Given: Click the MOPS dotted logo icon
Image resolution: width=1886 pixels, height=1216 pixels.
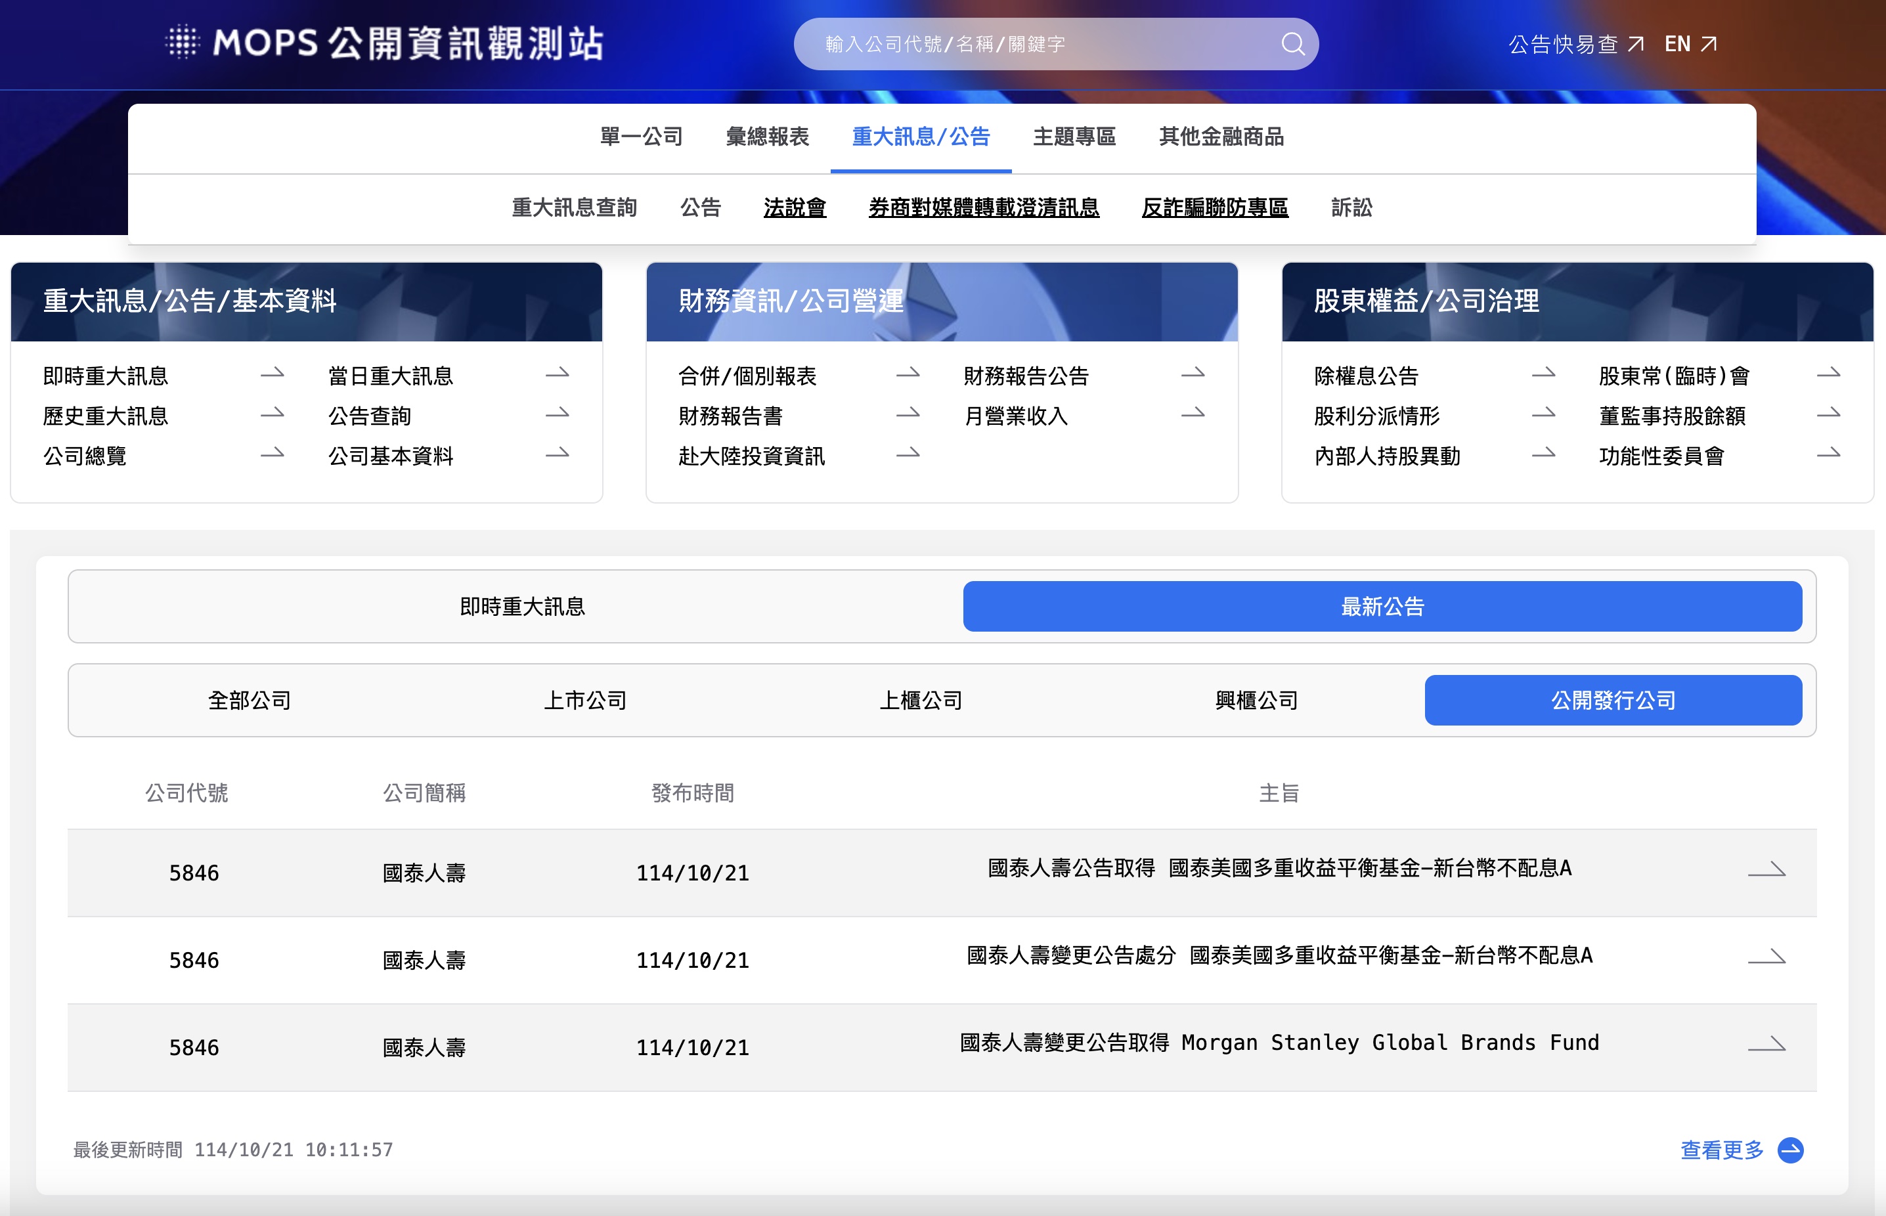Looking at the screenshot, I should [x=183, y=43].
